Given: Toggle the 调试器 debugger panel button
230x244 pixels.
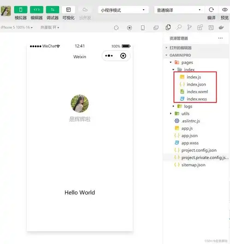Looking at the screenshot, I should coord(53,10).
